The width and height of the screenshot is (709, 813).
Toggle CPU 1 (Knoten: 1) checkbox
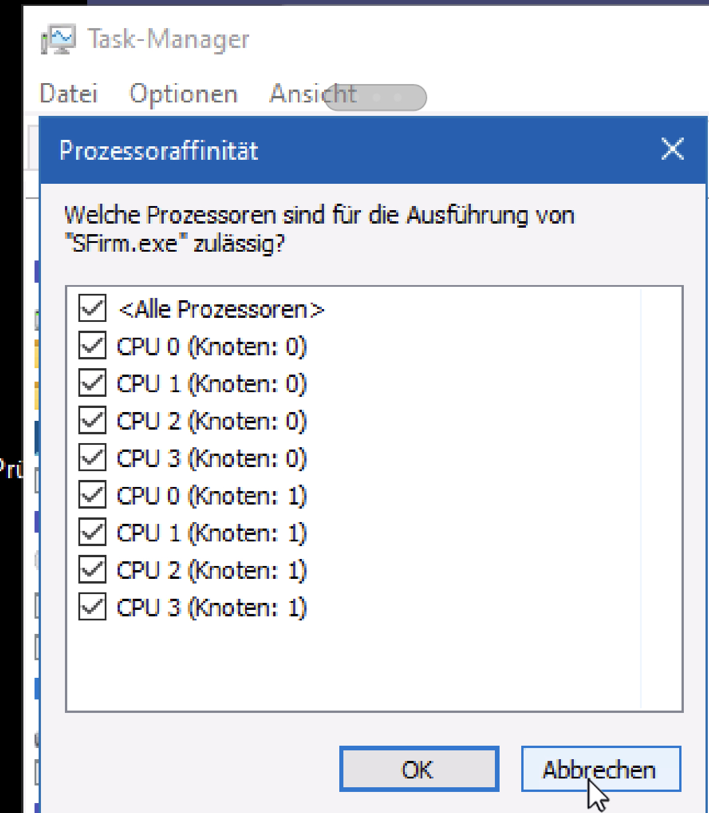coord(92,533)
